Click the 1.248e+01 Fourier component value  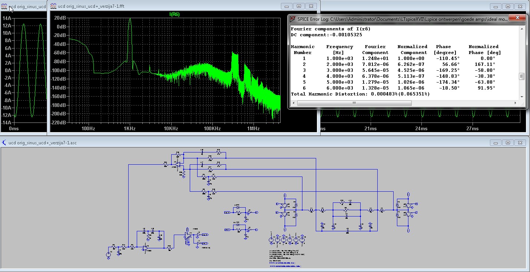[375, 58]
